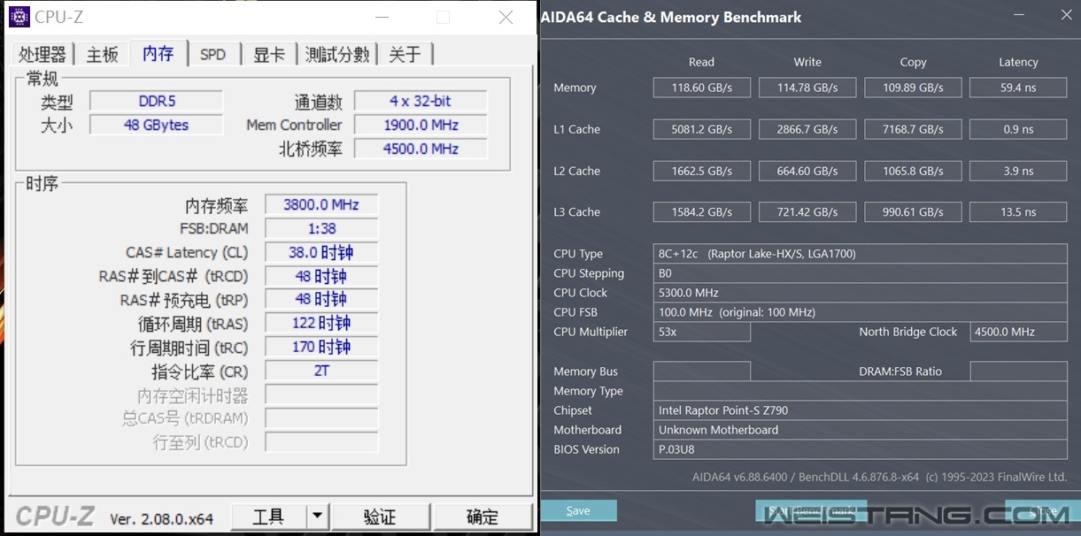The image size is (1081, 536).
Task: Click the 4 x 32-bit channel field
Action: 421,101
